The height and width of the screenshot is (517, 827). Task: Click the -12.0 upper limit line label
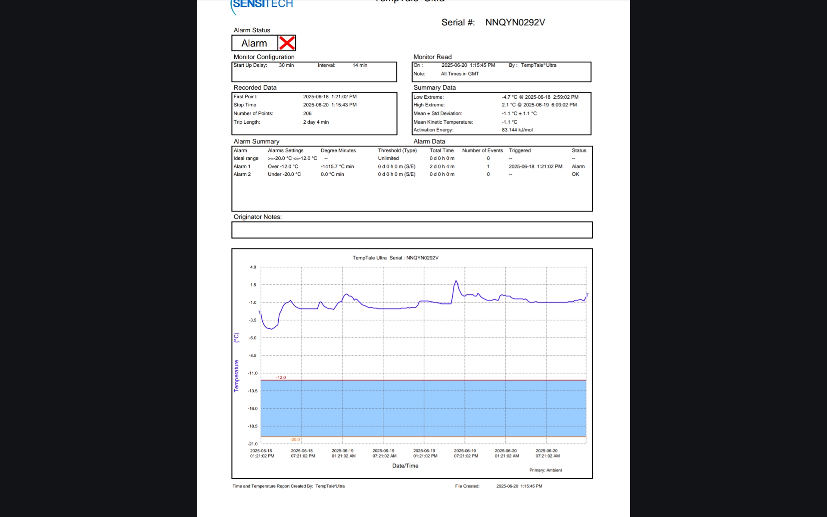coord(281,377)
